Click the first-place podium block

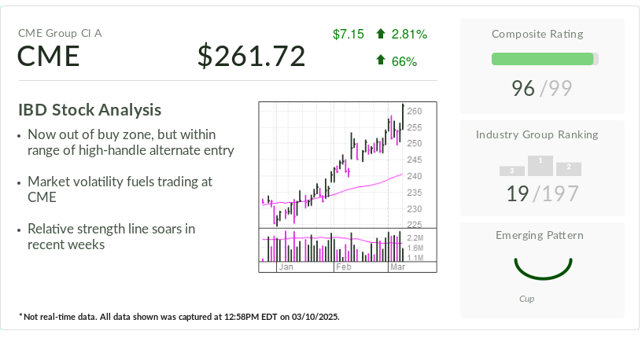541,166
